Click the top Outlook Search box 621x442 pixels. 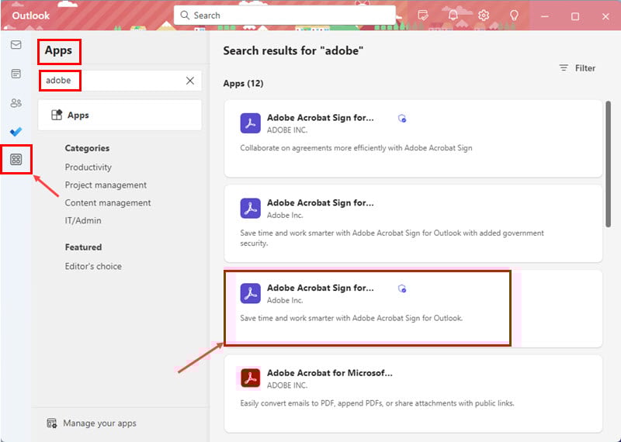tap(285, 16)
